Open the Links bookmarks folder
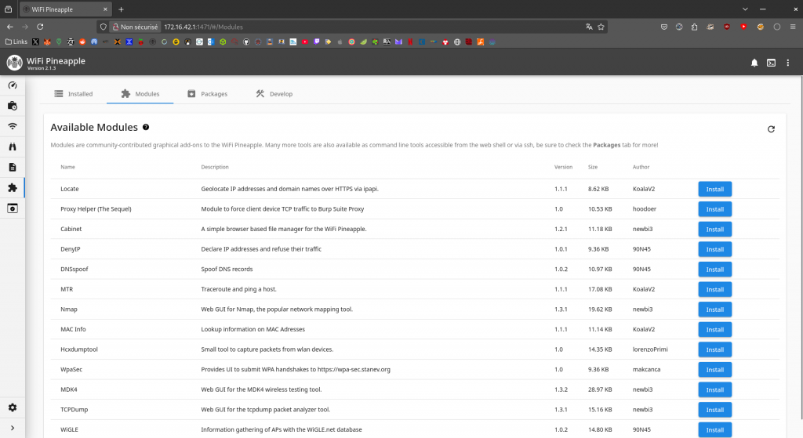The width and height of the screenshot is (803, 438). [x=16, y=42]
